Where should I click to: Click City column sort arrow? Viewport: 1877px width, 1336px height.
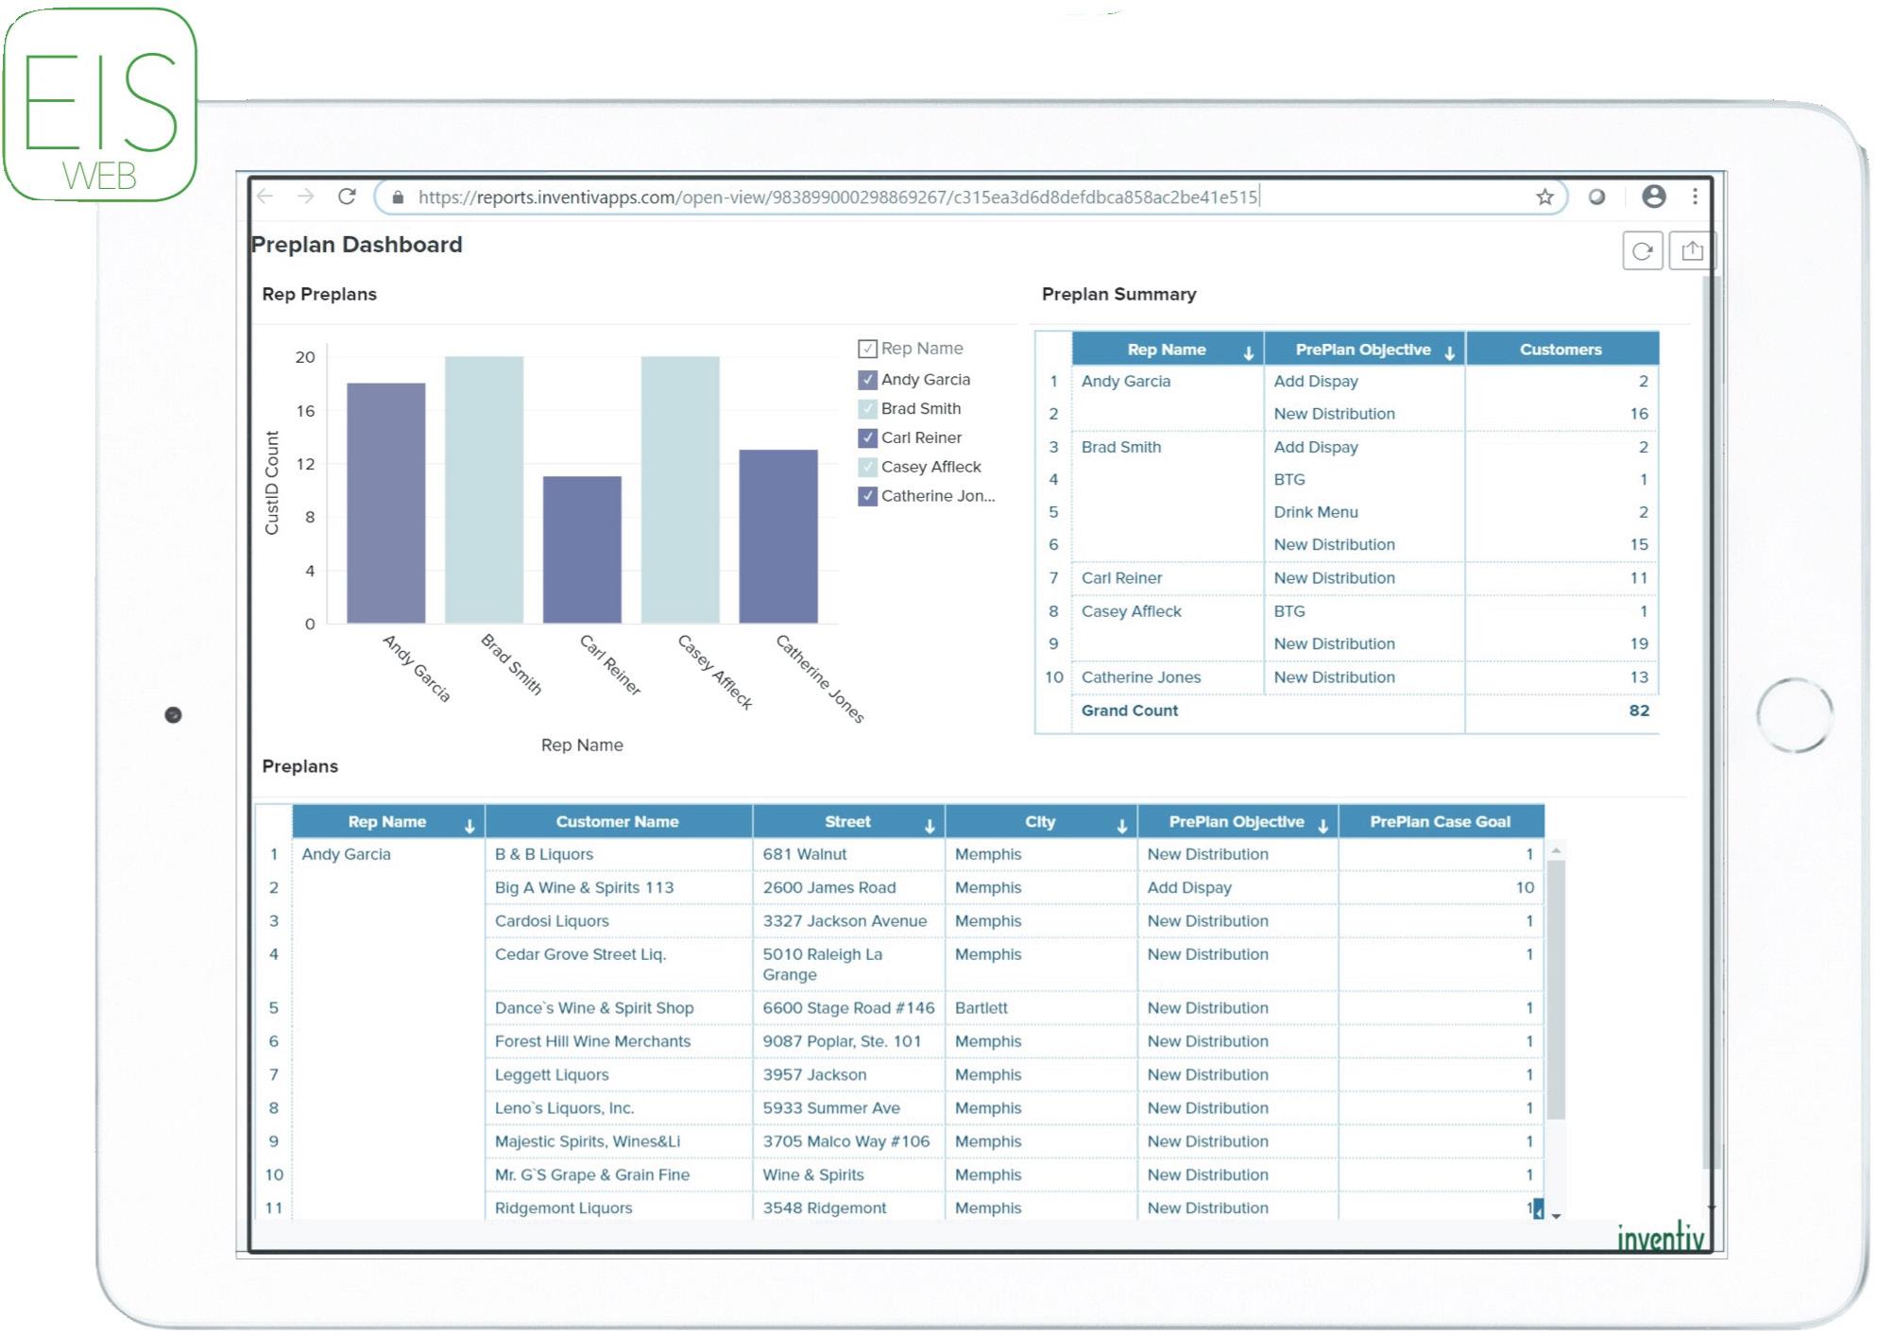click(1121, 826)
